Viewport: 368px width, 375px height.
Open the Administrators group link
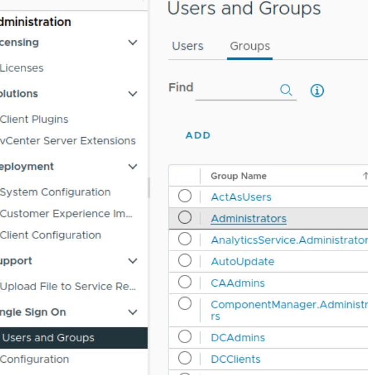point(248,219)
